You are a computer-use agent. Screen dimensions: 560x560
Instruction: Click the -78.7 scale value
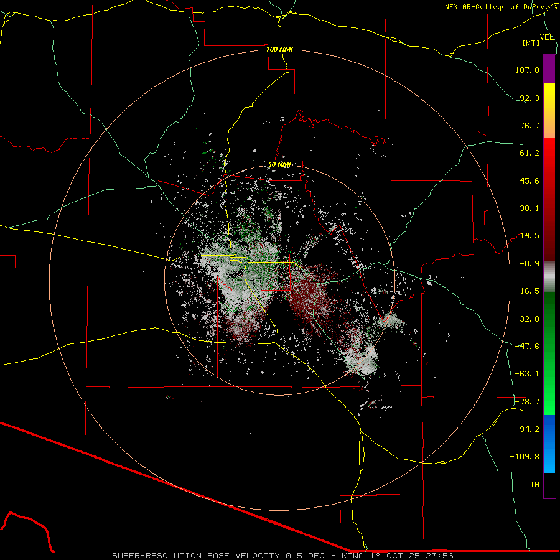coord(527,402)
